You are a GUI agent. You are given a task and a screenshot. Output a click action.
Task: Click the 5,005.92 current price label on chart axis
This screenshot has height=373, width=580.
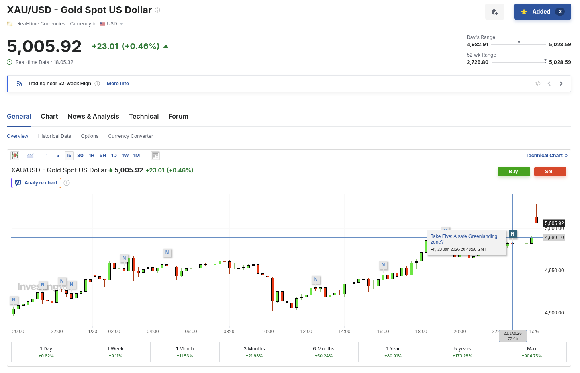coord(554,223)
